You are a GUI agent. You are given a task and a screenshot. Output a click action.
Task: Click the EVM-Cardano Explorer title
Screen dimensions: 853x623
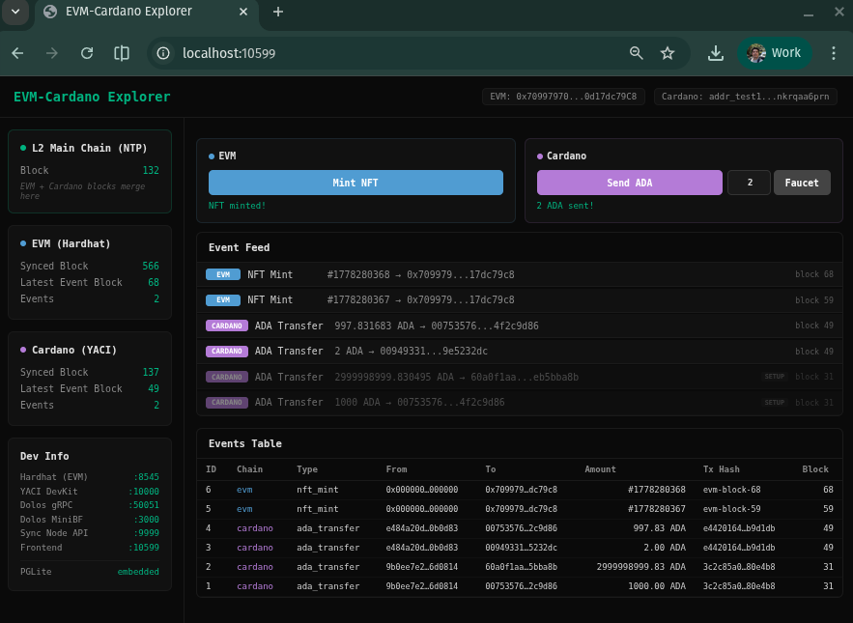click(92, 97)
